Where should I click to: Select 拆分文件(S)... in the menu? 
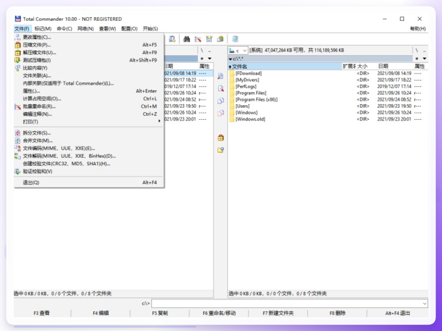pyautogui.click(x=89, y=133)
